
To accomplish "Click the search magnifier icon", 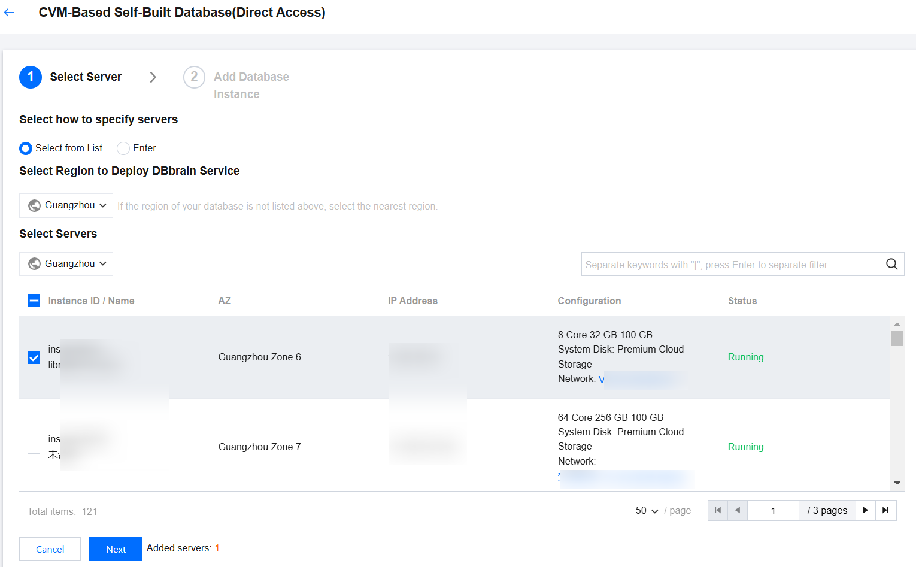I will pos(891,264).
